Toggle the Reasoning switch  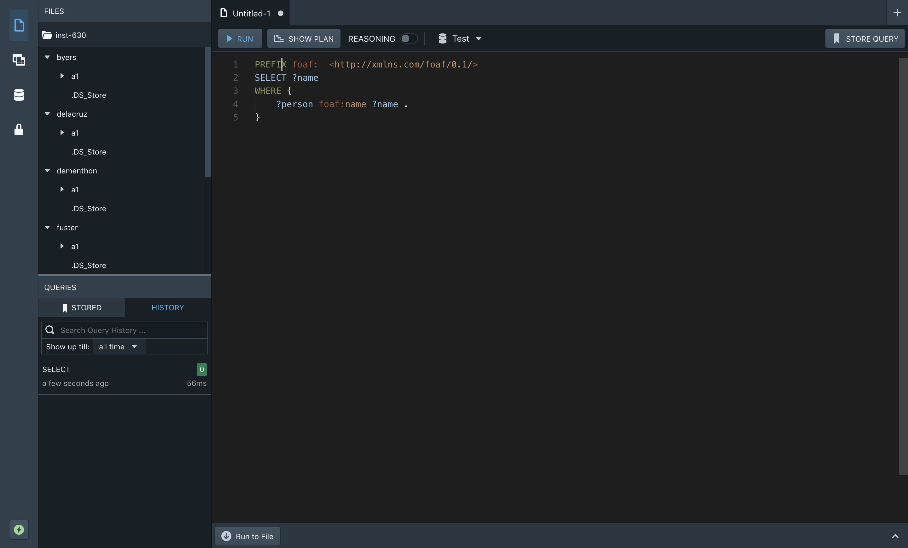409,39
